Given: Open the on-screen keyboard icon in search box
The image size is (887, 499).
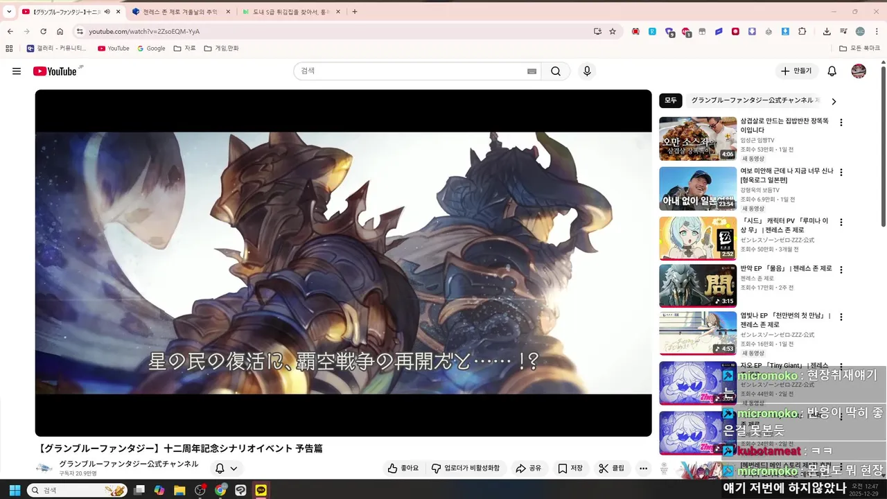Looking at the screenshot, I should (532, 71).
